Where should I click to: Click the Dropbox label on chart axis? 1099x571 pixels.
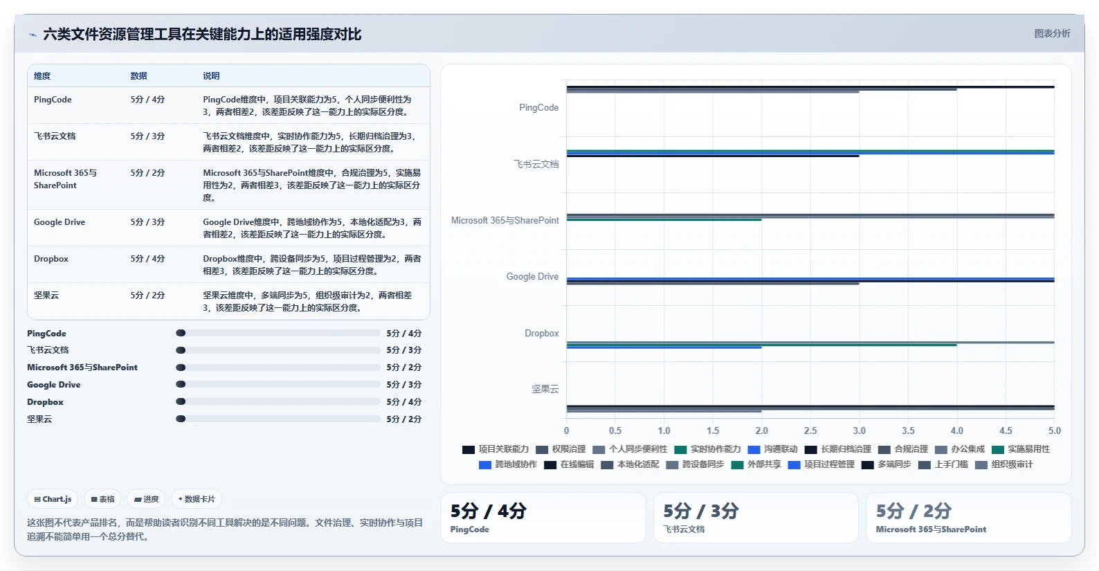541,334
